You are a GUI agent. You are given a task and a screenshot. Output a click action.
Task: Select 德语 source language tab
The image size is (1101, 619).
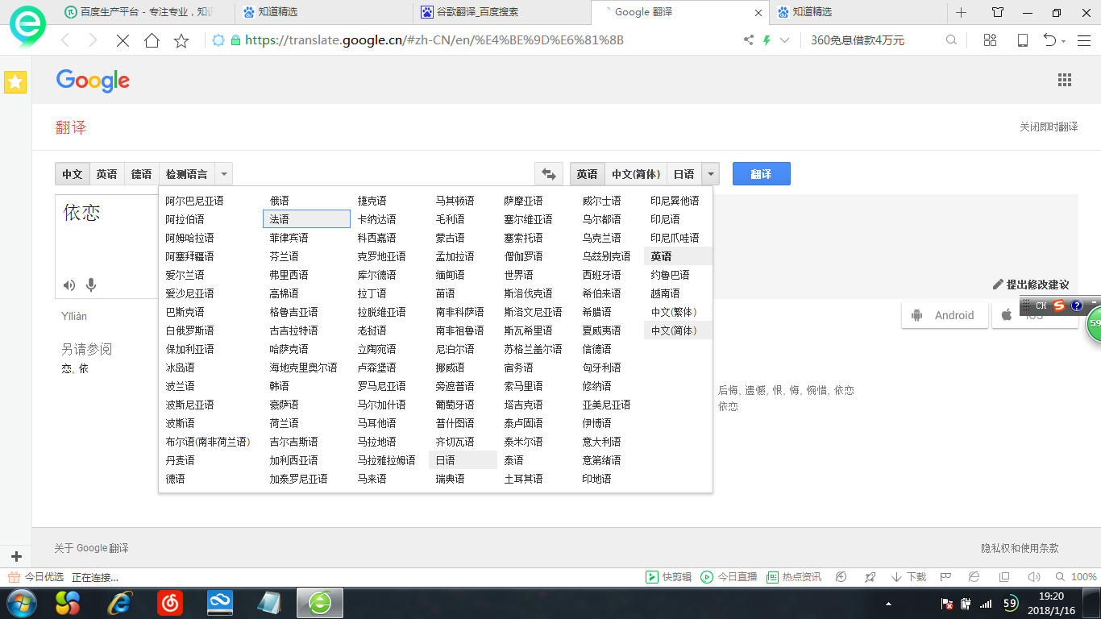tap(142, 174)
